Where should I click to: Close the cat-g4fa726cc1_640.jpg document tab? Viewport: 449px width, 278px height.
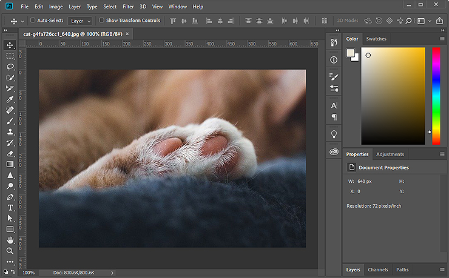[x=127, y=34]
